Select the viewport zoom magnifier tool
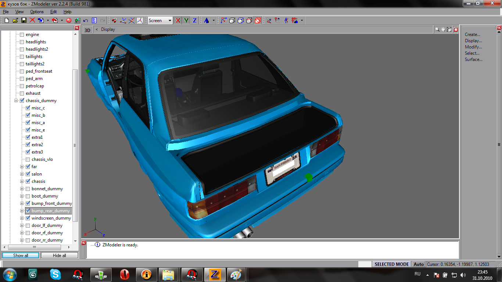 pos(437,29)
